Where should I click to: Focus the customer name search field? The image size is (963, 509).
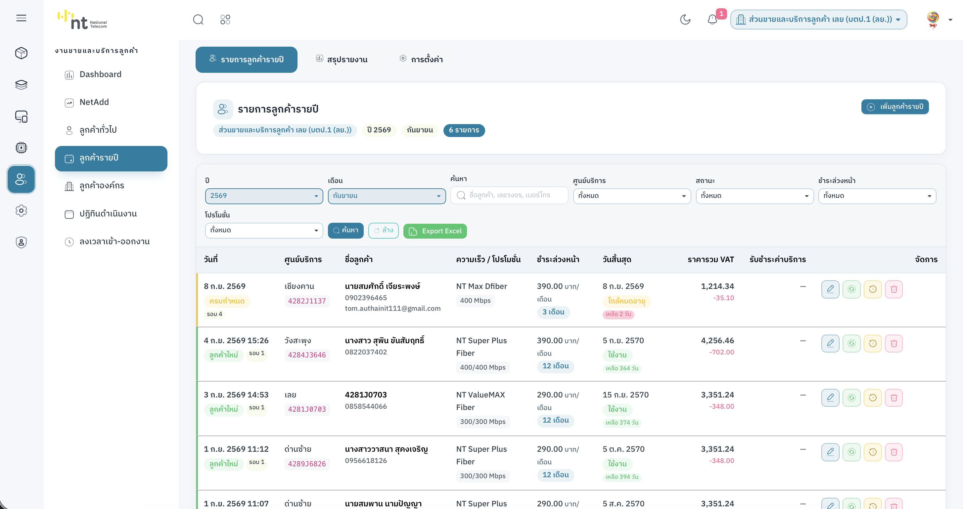pyautogui.click(x=509, y=195)
